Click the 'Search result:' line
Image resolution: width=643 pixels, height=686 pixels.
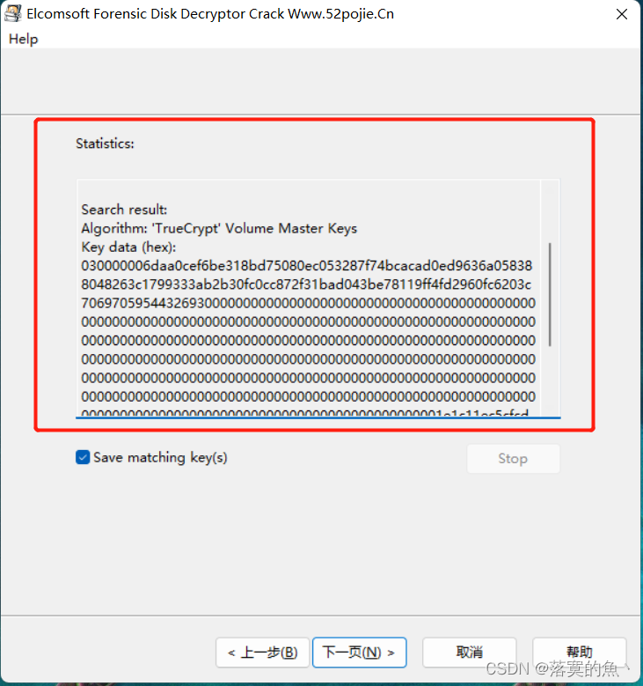124,210
